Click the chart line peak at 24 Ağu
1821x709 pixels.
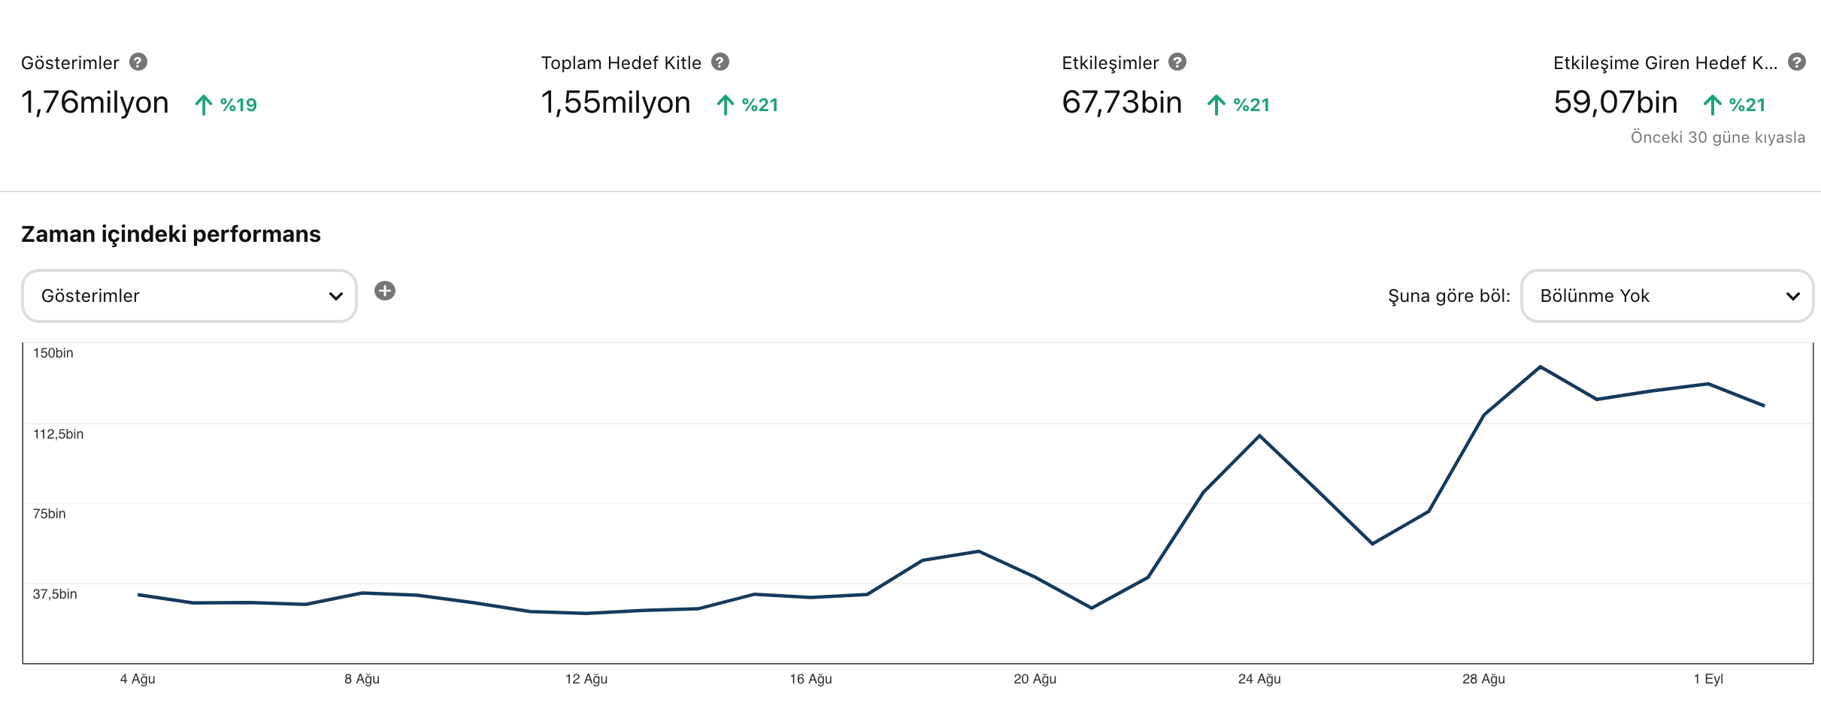pos(1259,436)
